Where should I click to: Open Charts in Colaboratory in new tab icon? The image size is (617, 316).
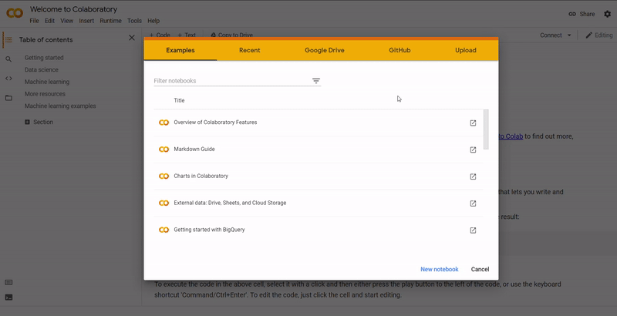click(473, 176)
